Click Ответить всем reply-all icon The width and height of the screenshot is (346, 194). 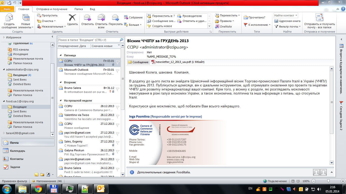(x=101, y=18)
